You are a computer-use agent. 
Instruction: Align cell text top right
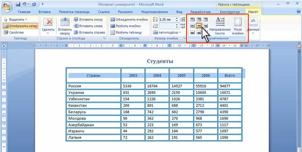(205, 19)
